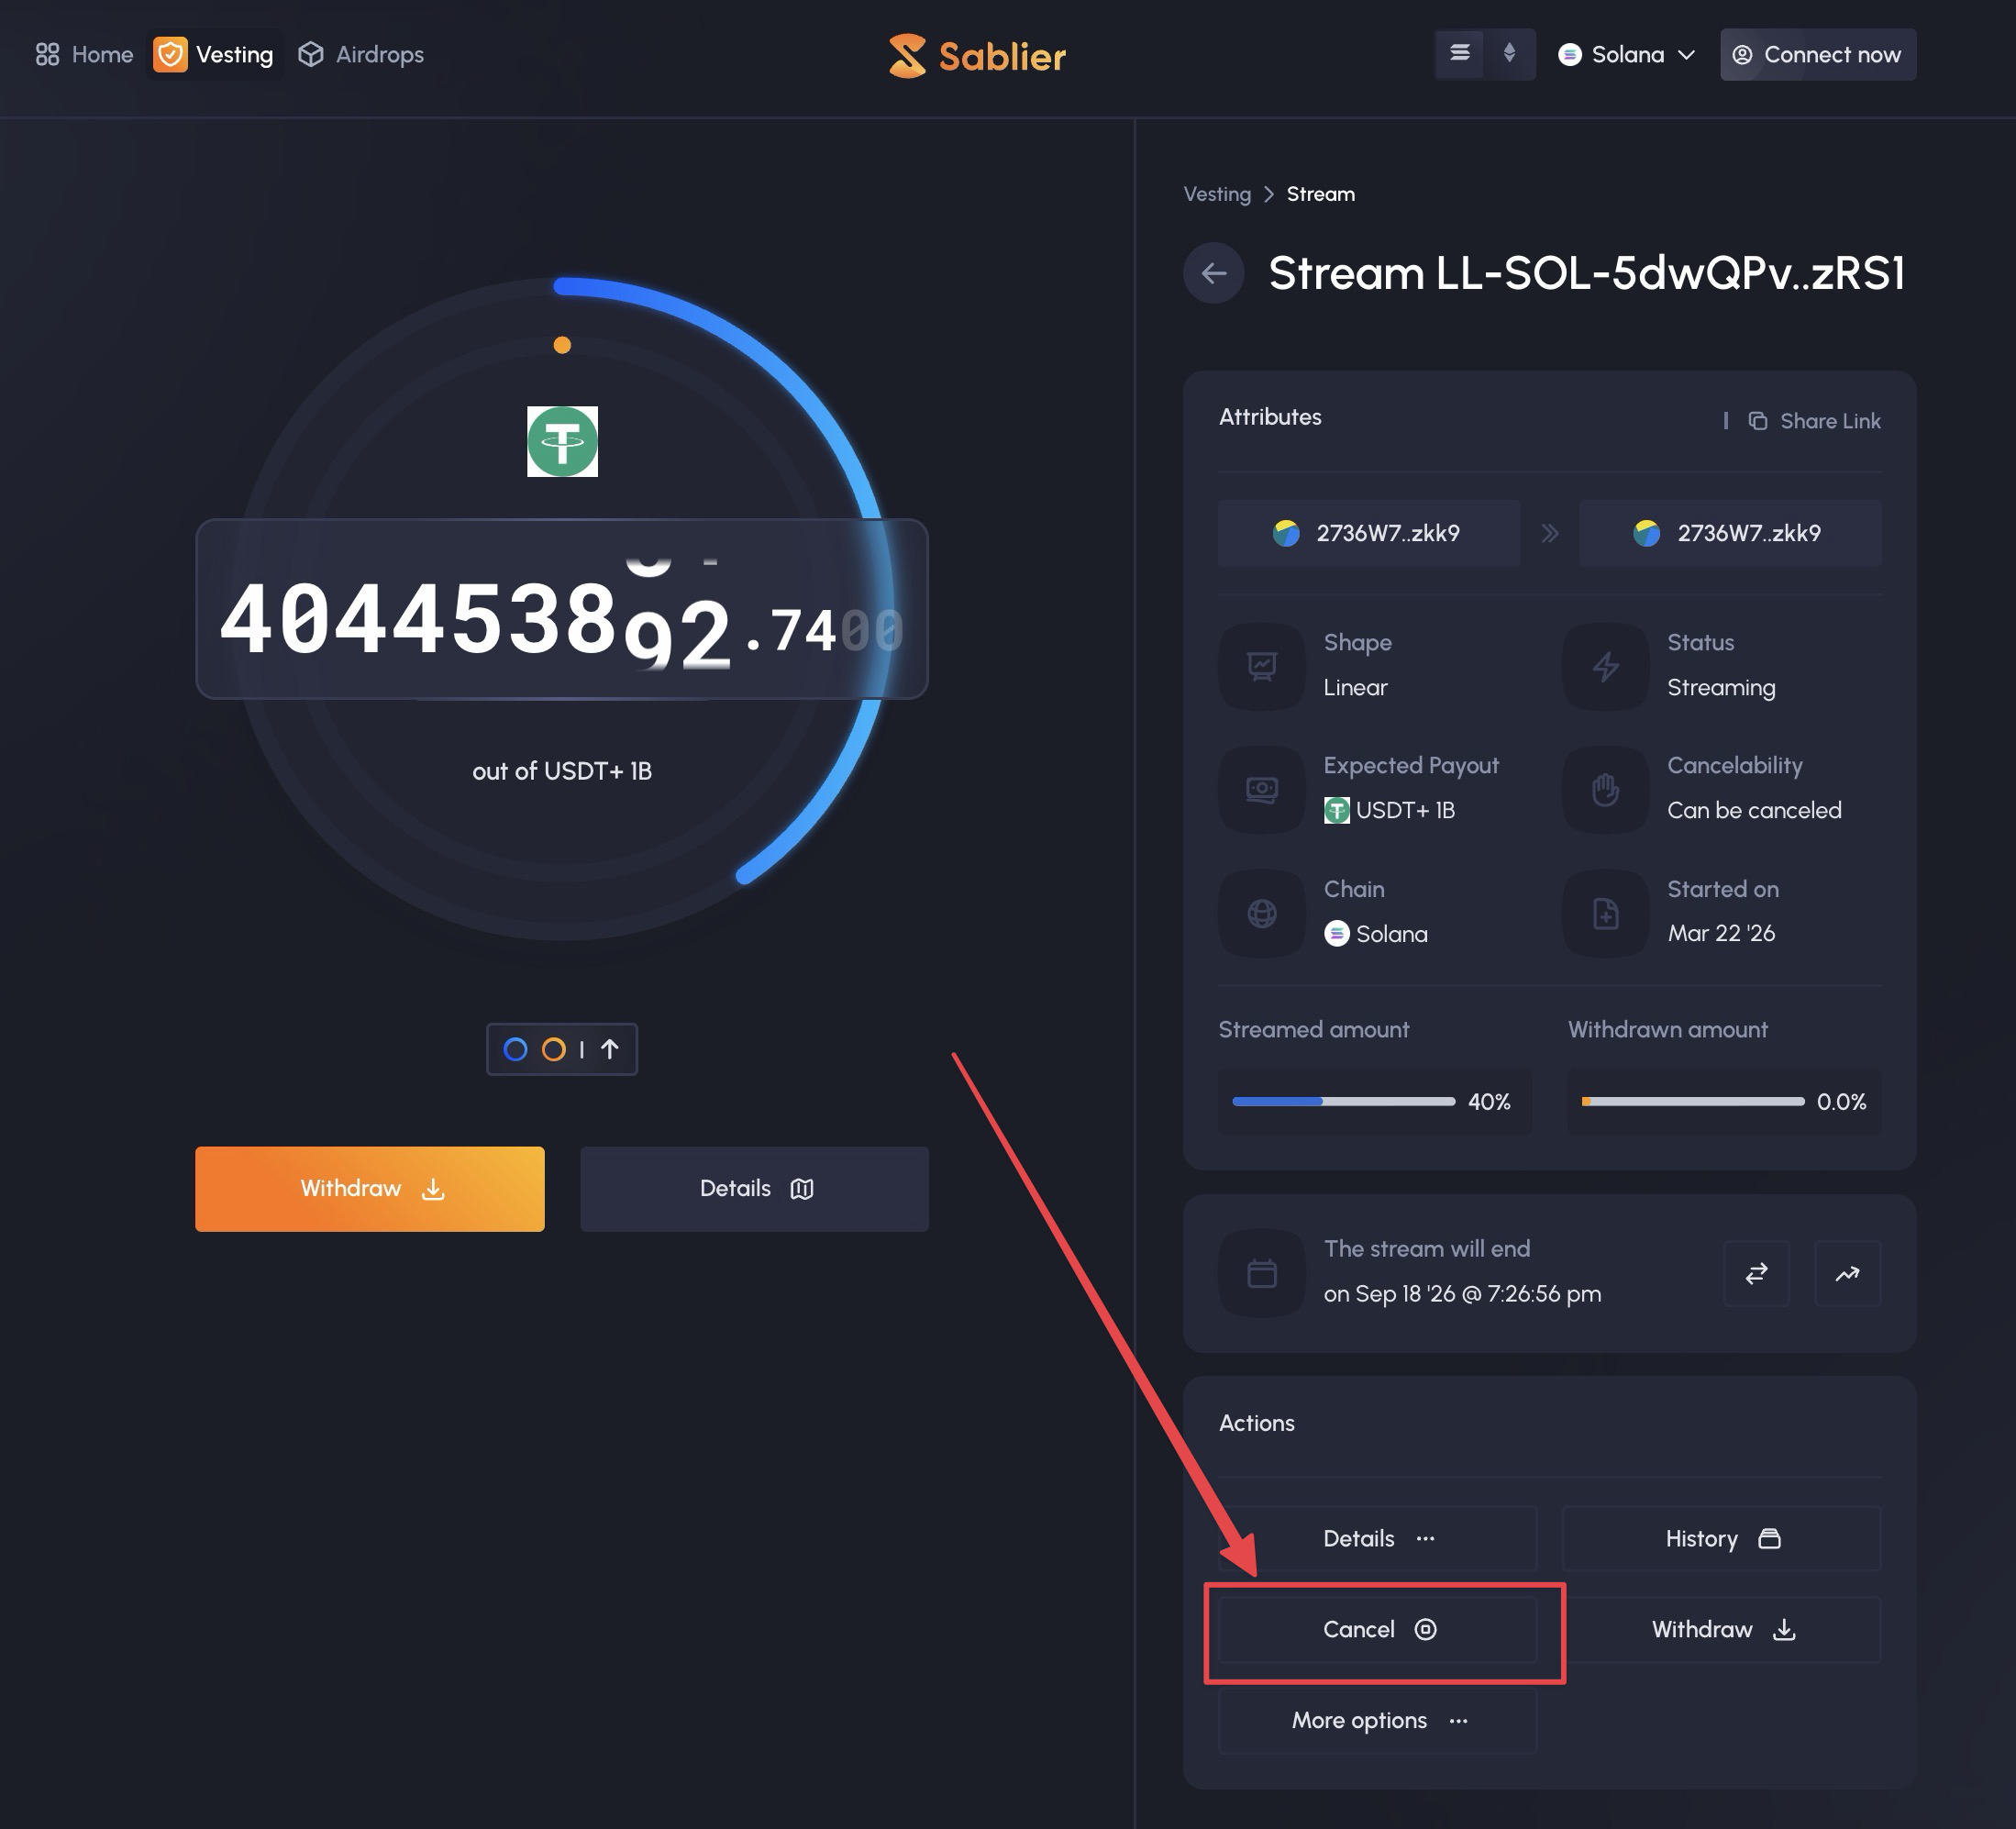Click the Ethereum diamond toggle in header
Screen dimensions: 2016x1829
point(1509,53)
